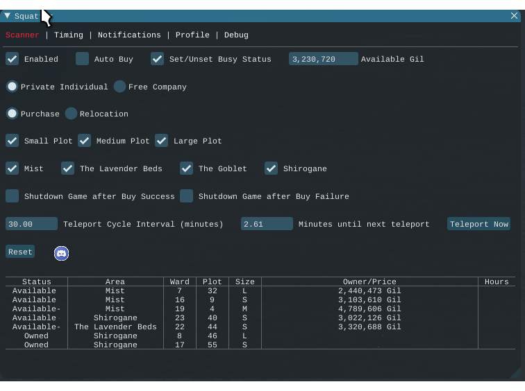Click the Reset button
Screen dimensions: 525x391
(x=20, y=252)
